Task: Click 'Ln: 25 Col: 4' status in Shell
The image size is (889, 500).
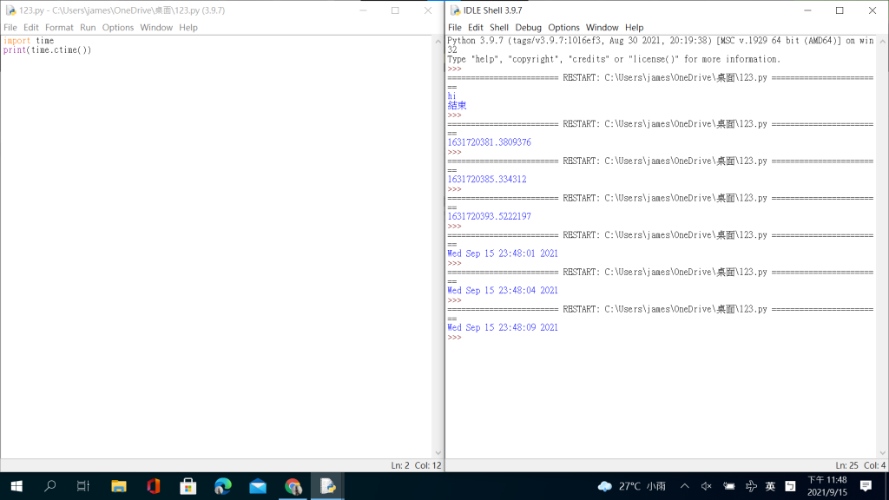Action: (x=860, y=465)
